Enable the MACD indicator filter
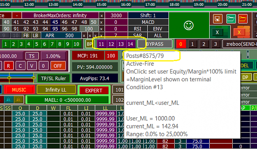 coord(148,22)
